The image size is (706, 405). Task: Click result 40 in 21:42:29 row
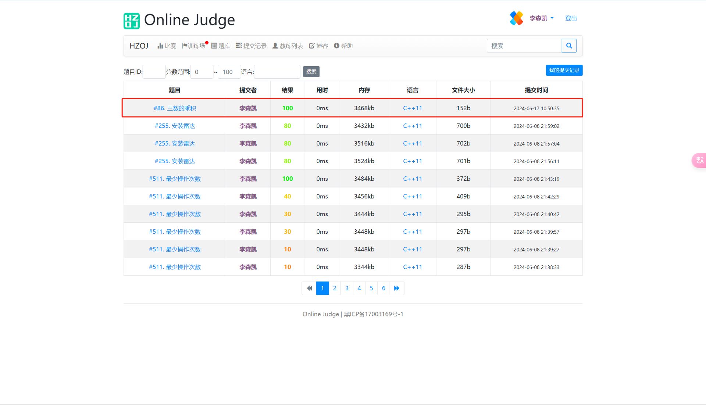[288, 196]
